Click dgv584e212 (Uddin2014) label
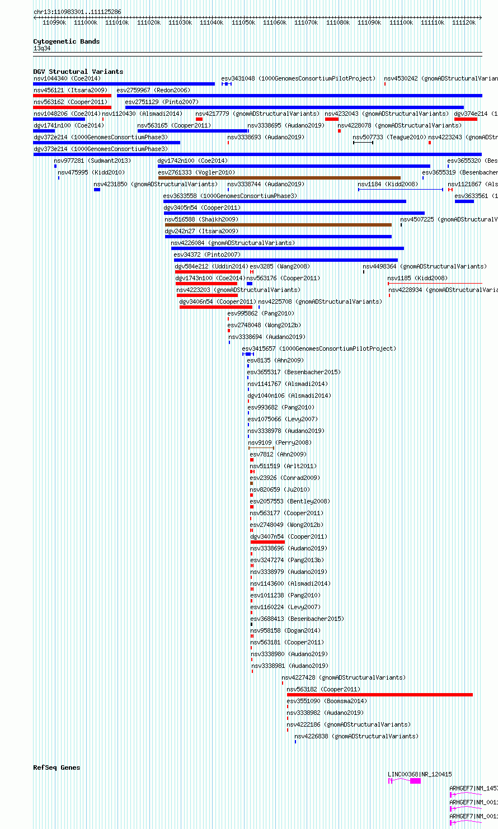Screen dimensions: 498x829 [x=212, y=266]
